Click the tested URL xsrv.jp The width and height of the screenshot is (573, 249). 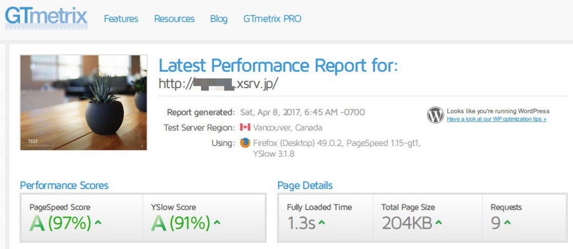pyautogui.click(x=219, y=84)
